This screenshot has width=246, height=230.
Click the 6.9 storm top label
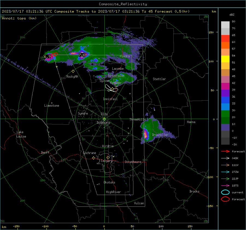coord(47,57)
